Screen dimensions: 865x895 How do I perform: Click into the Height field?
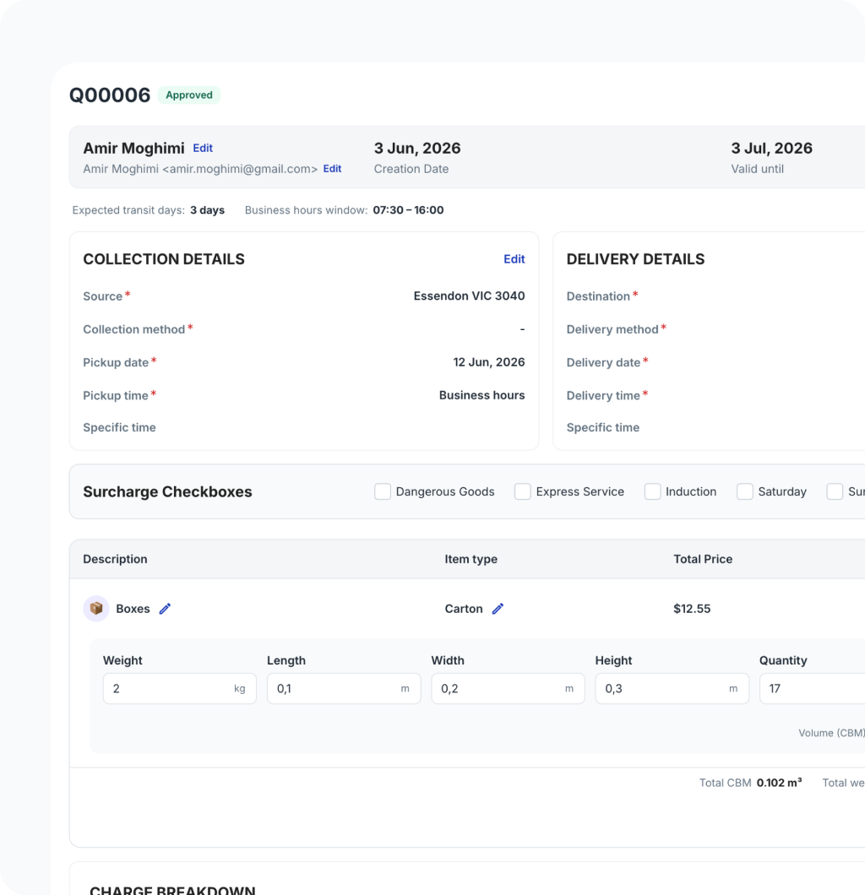pyautogui.click(x=672, y=688)
